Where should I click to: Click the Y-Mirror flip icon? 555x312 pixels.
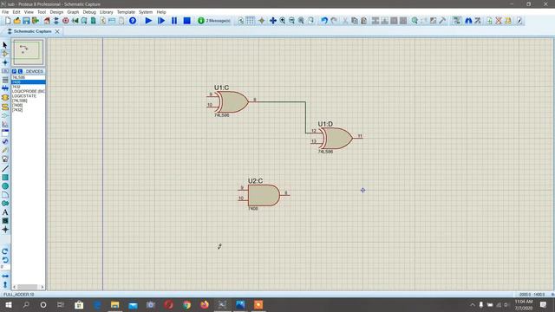(5, 284)
